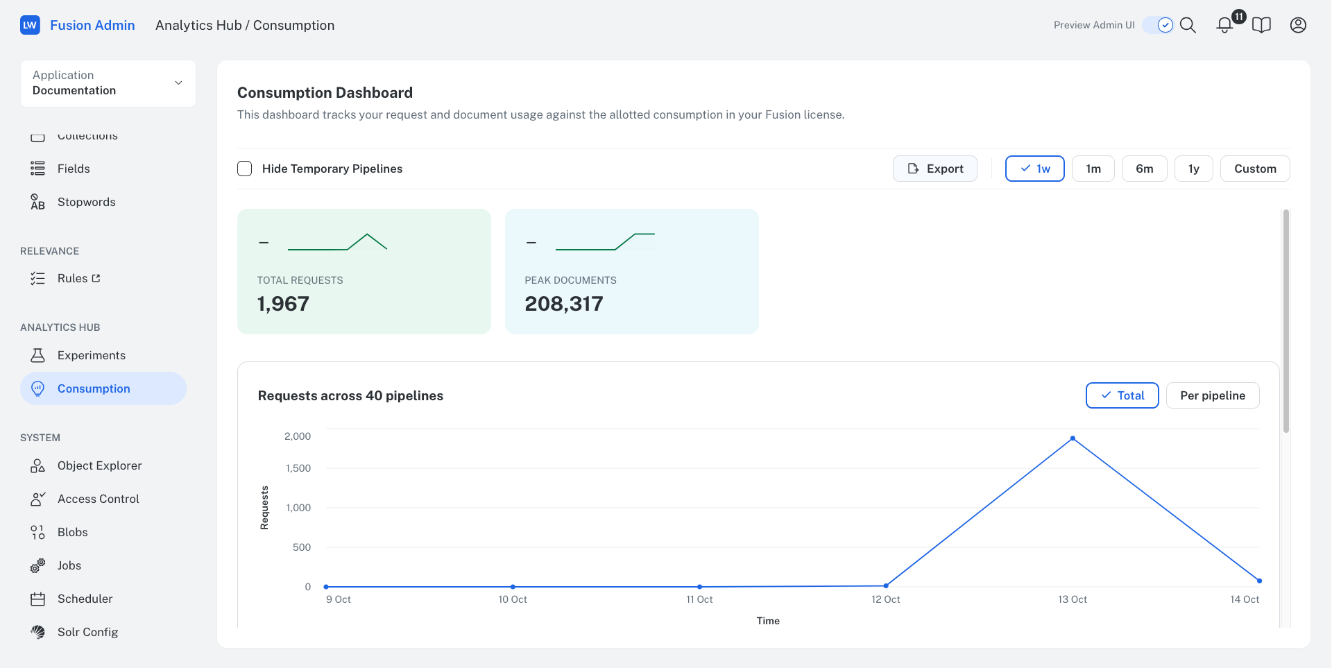The height and width of the screenshot is (668, 1332).
Task: Open Access Control in the sidebar
Action: [x=103, y=499]
